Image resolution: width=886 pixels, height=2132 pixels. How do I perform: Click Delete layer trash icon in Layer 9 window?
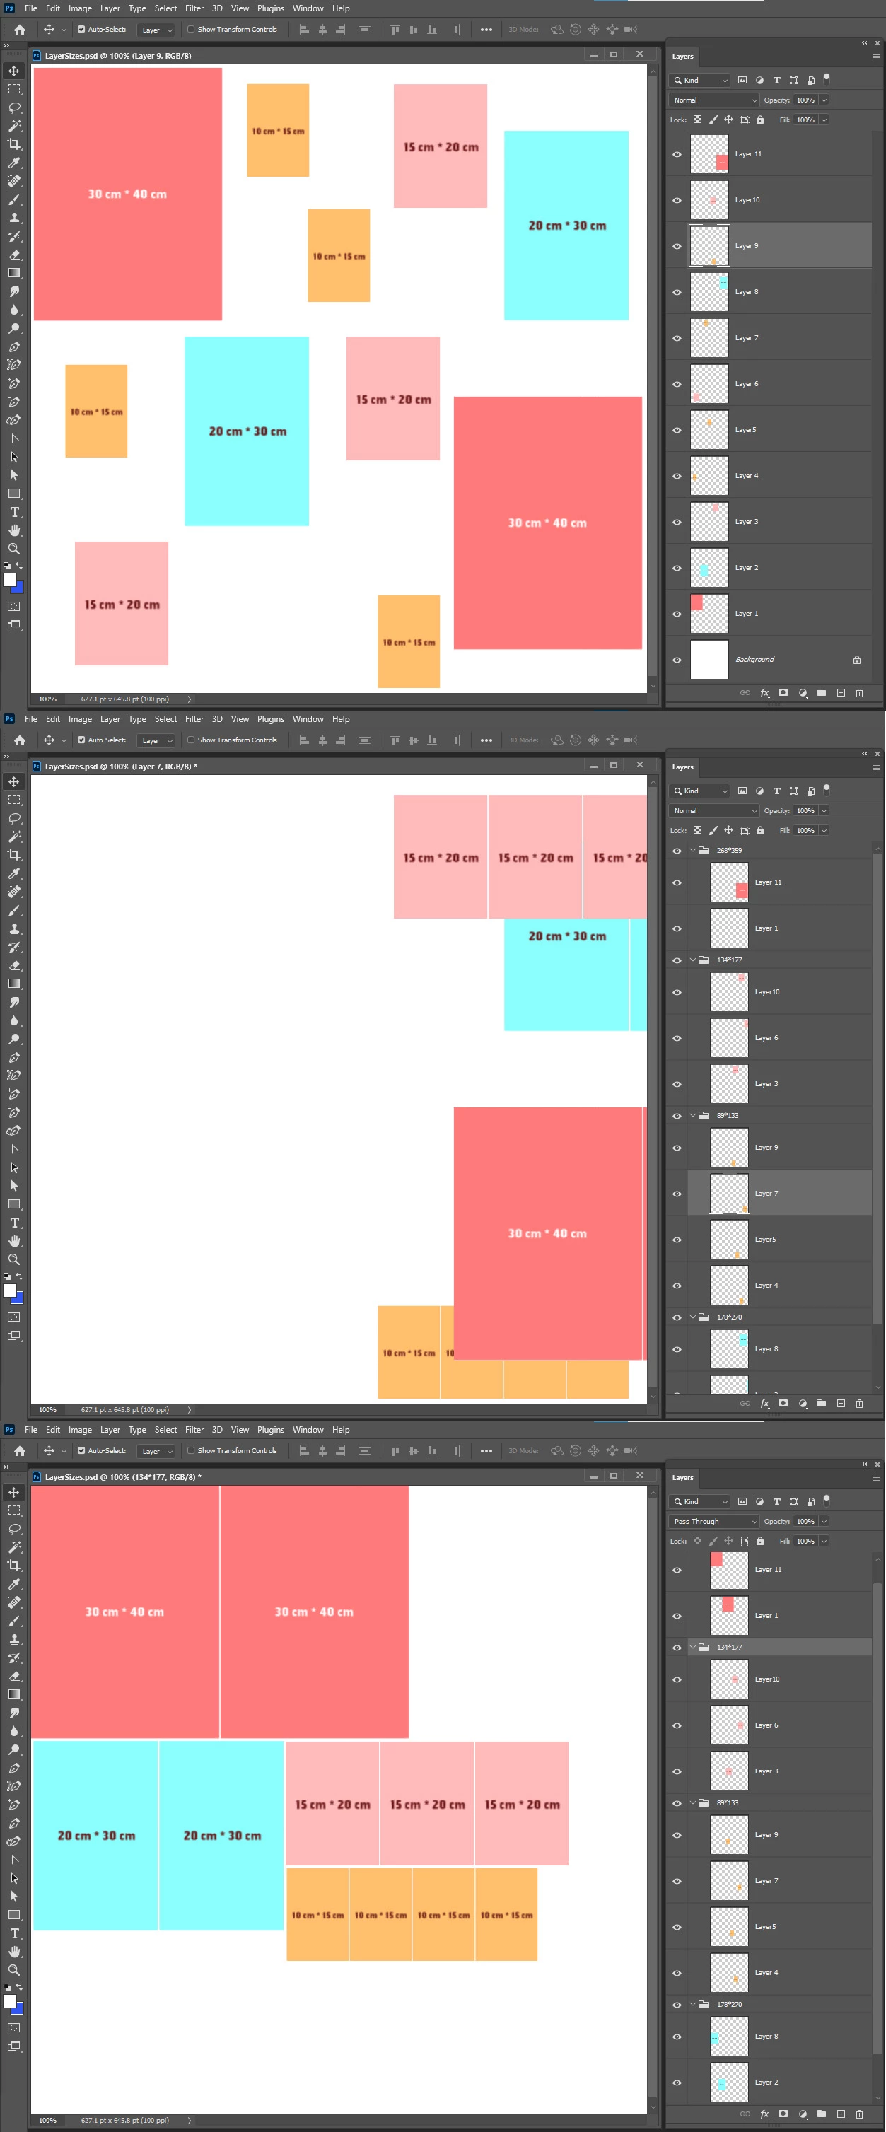pos(858,693)
